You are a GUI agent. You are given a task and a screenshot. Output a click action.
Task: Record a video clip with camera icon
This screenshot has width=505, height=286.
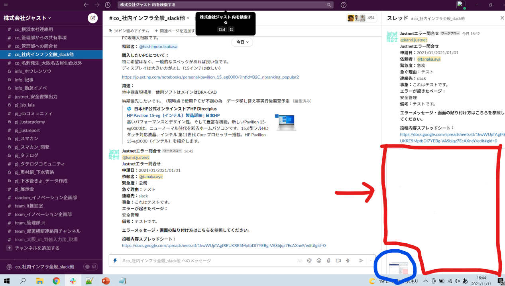(338, 260)
